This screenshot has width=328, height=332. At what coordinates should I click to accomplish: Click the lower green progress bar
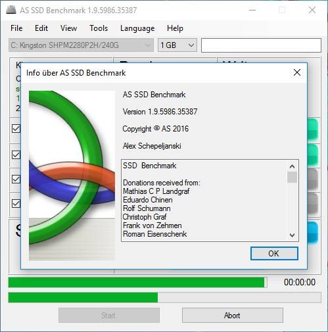point(164,298)
